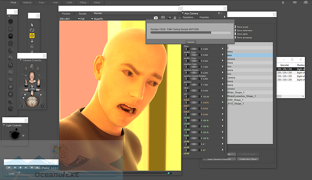Pick the arrow selection tool
312x180 pixels.
coord(32,25)
